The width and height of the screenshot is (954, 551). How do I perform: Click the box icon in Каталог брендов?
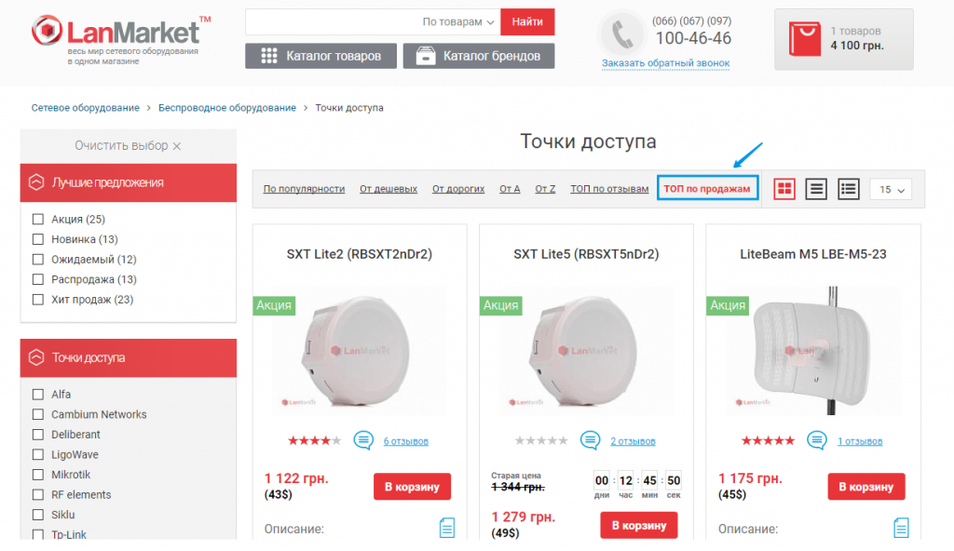(x=426, y=56)
